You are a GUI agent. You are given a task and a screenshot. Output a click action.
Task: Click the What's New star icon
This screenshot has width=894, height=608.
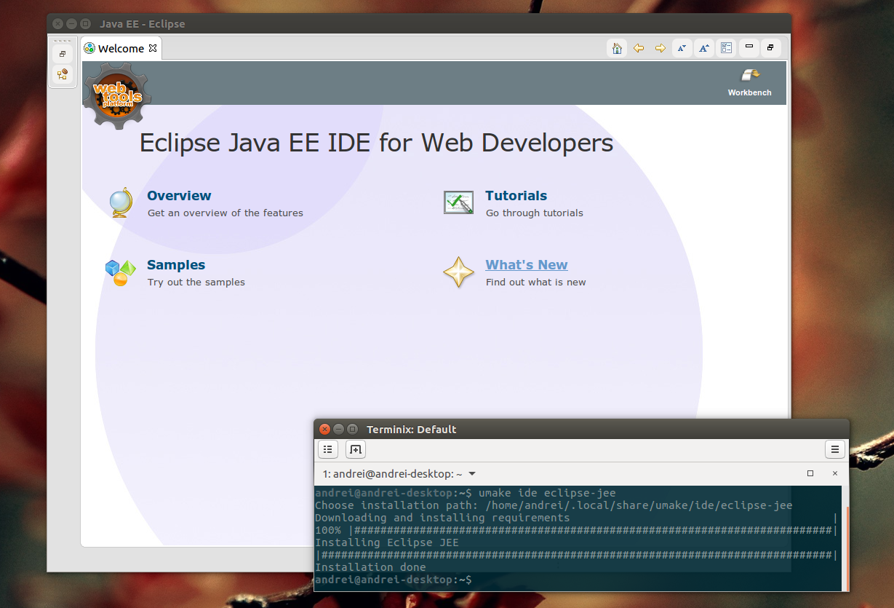pos(458,272)
